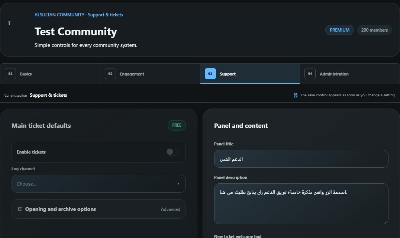Screen dimensions: 400x238
Task: Click the 03 step badge for Support
Action: click(x=210, y=74)
